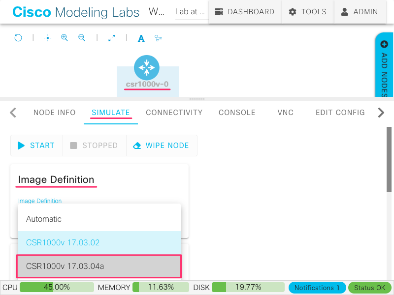Viewport: 394px width, 295px height.
Task: Select the text annotation 'A' tool
Action: click(141, 38)
